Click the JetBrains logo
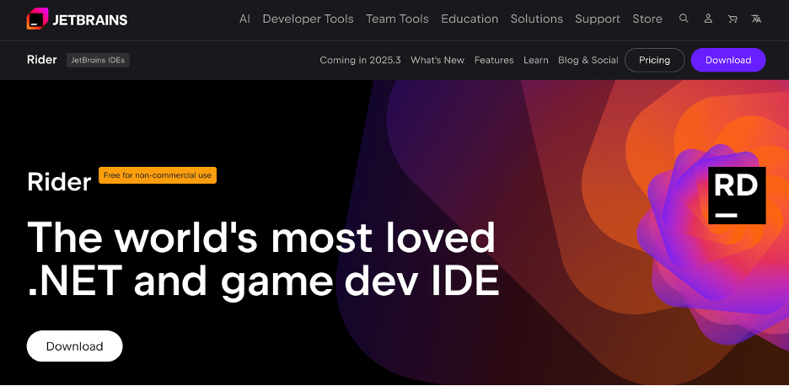The height and width of the screenshot is (386, 789). pos(77,19)
